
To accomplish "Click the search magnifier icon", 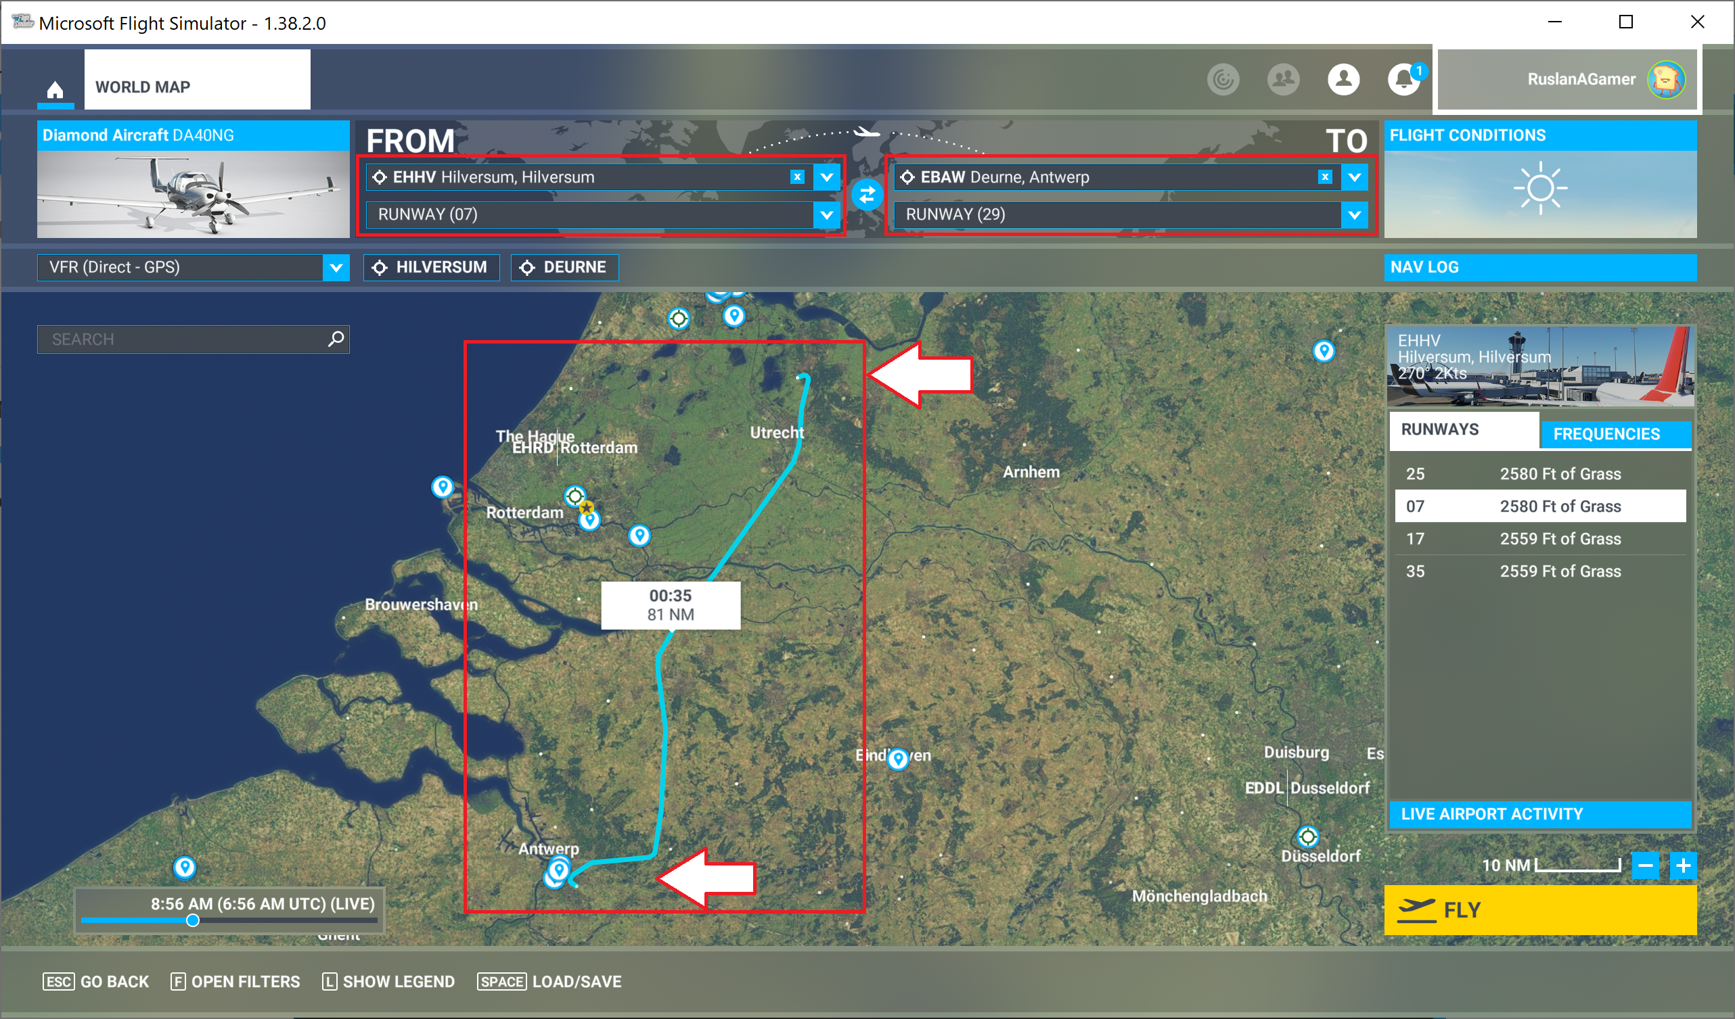I will click(x=336, y=339).
